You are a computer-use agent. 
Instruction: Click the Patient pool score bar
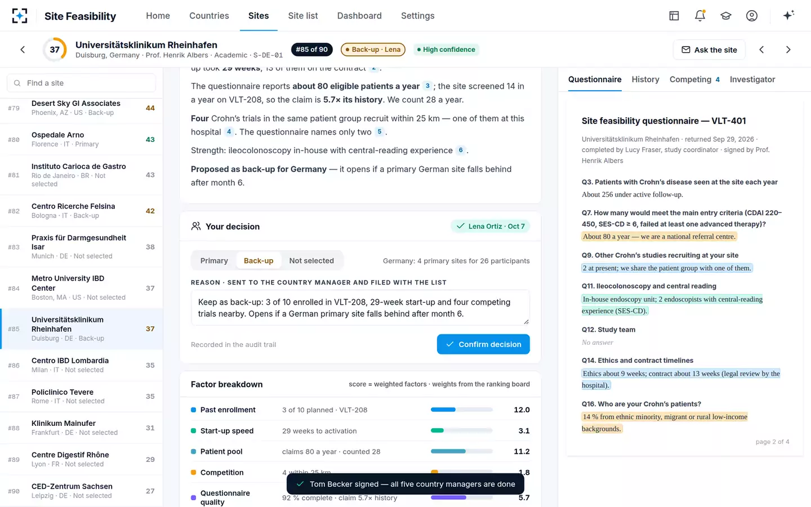click(x=462, y=451)
